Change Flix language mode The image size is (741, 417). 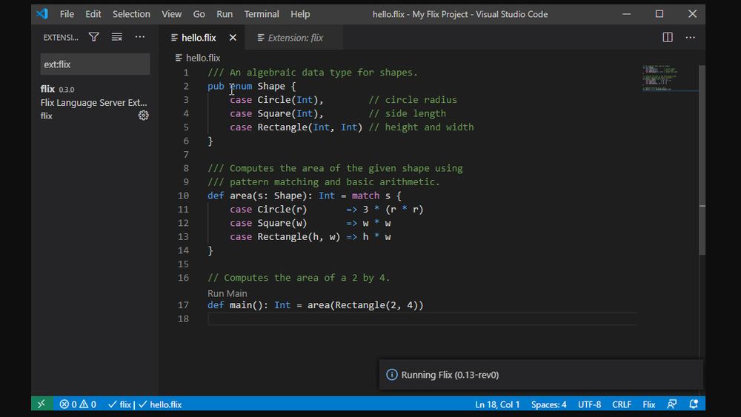[x=649, y=404]
